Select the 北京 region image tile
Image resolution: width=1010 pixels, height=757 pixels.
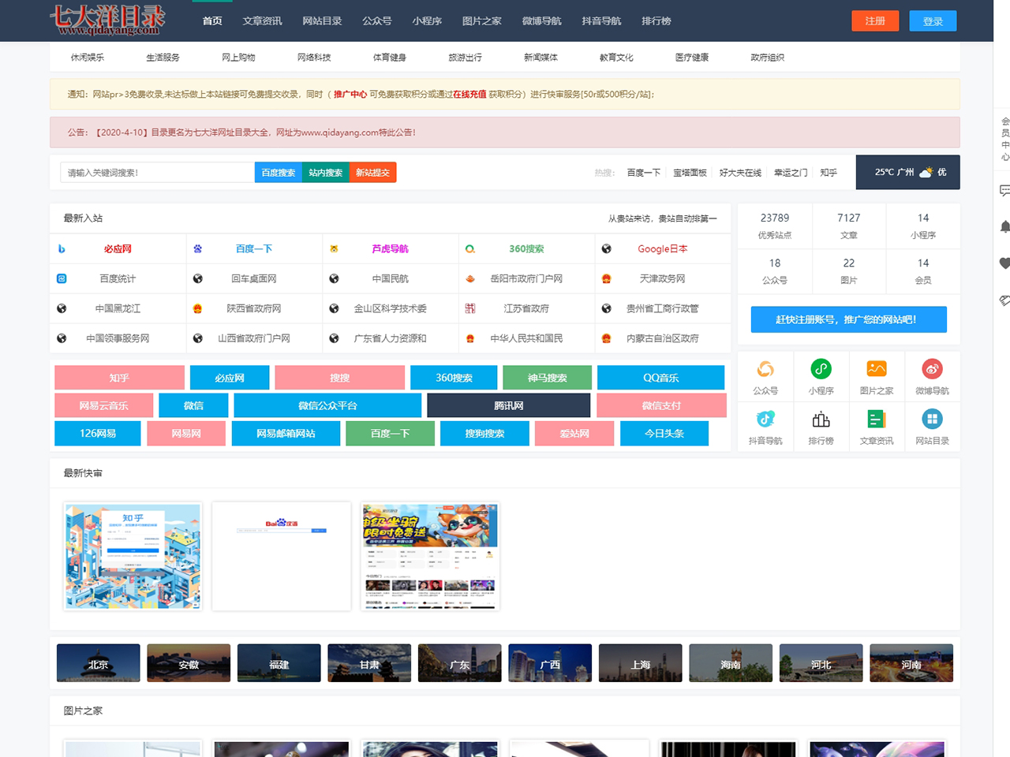point(99,663)
